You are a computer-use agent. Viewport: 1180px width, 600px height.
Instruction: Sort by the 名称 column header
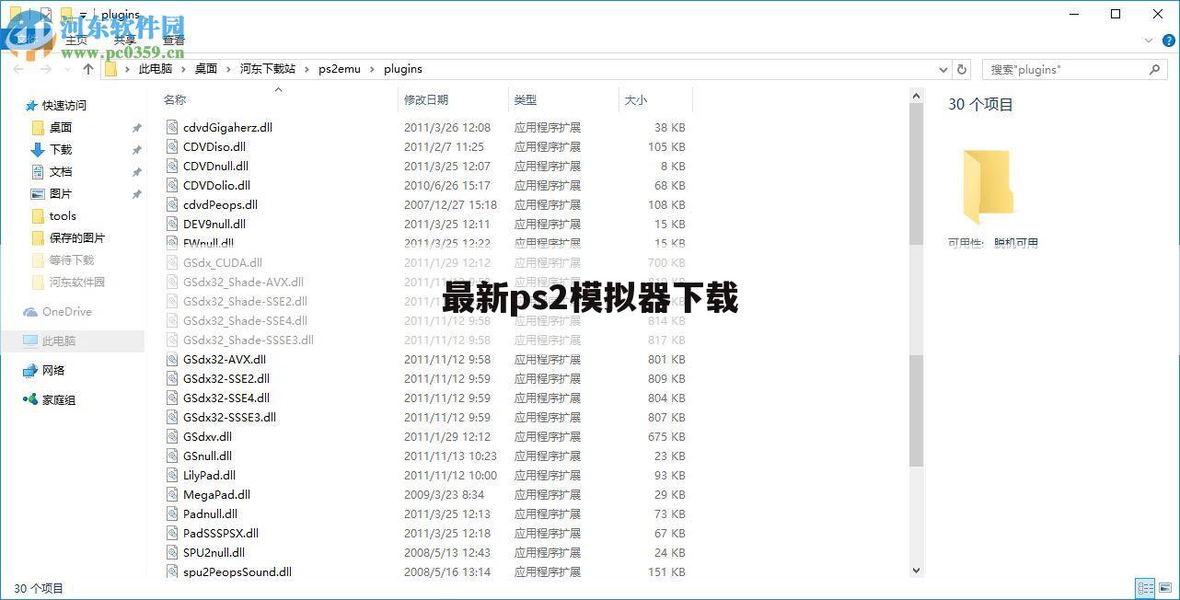tap(175, 99)
